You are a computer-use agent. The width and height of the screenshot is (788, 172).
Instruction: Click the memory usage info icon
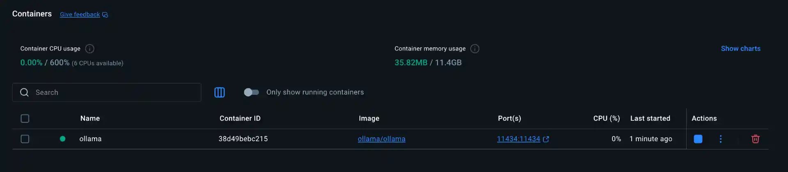[x=475, y=49]
